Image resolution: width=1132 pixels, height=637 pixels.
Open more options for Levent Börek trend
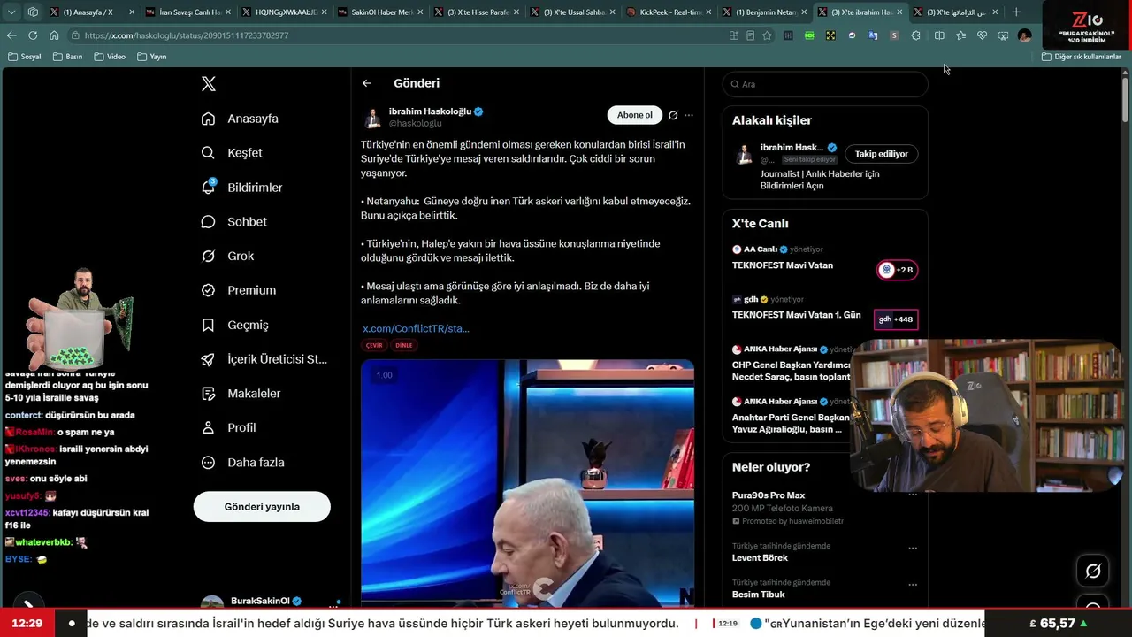[x=913, y=548]
